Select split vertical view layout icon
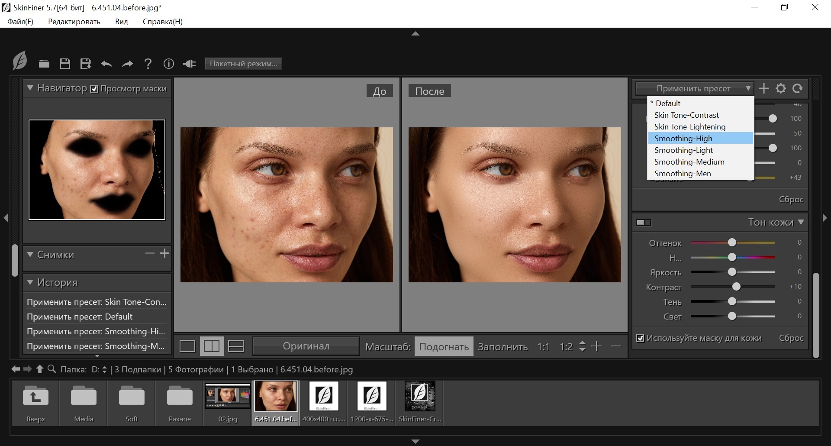This screenshot has height=446, width=831. pyautogui.click(x=212, y=346)
